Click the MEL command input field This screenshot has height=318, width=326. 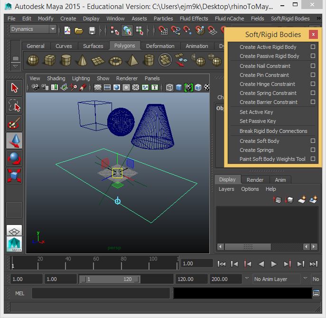pyautogui.click(x=101, y=293)
